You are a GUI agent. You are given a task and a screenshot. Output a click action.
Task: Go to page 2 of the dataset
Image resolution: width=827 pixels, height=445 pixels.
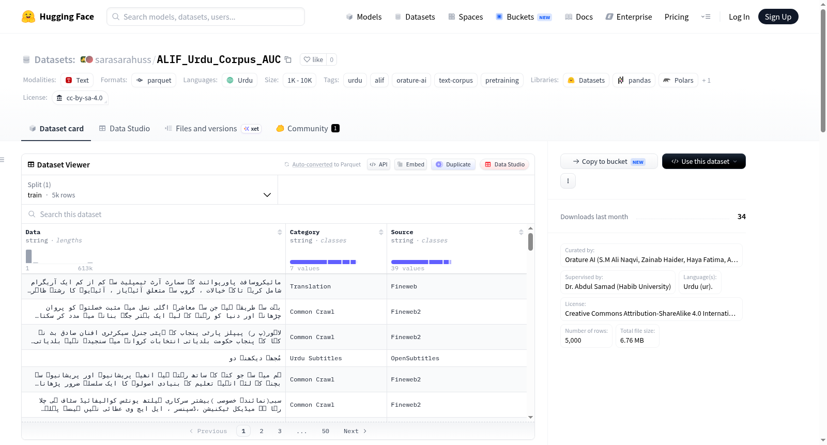[262, 431]
